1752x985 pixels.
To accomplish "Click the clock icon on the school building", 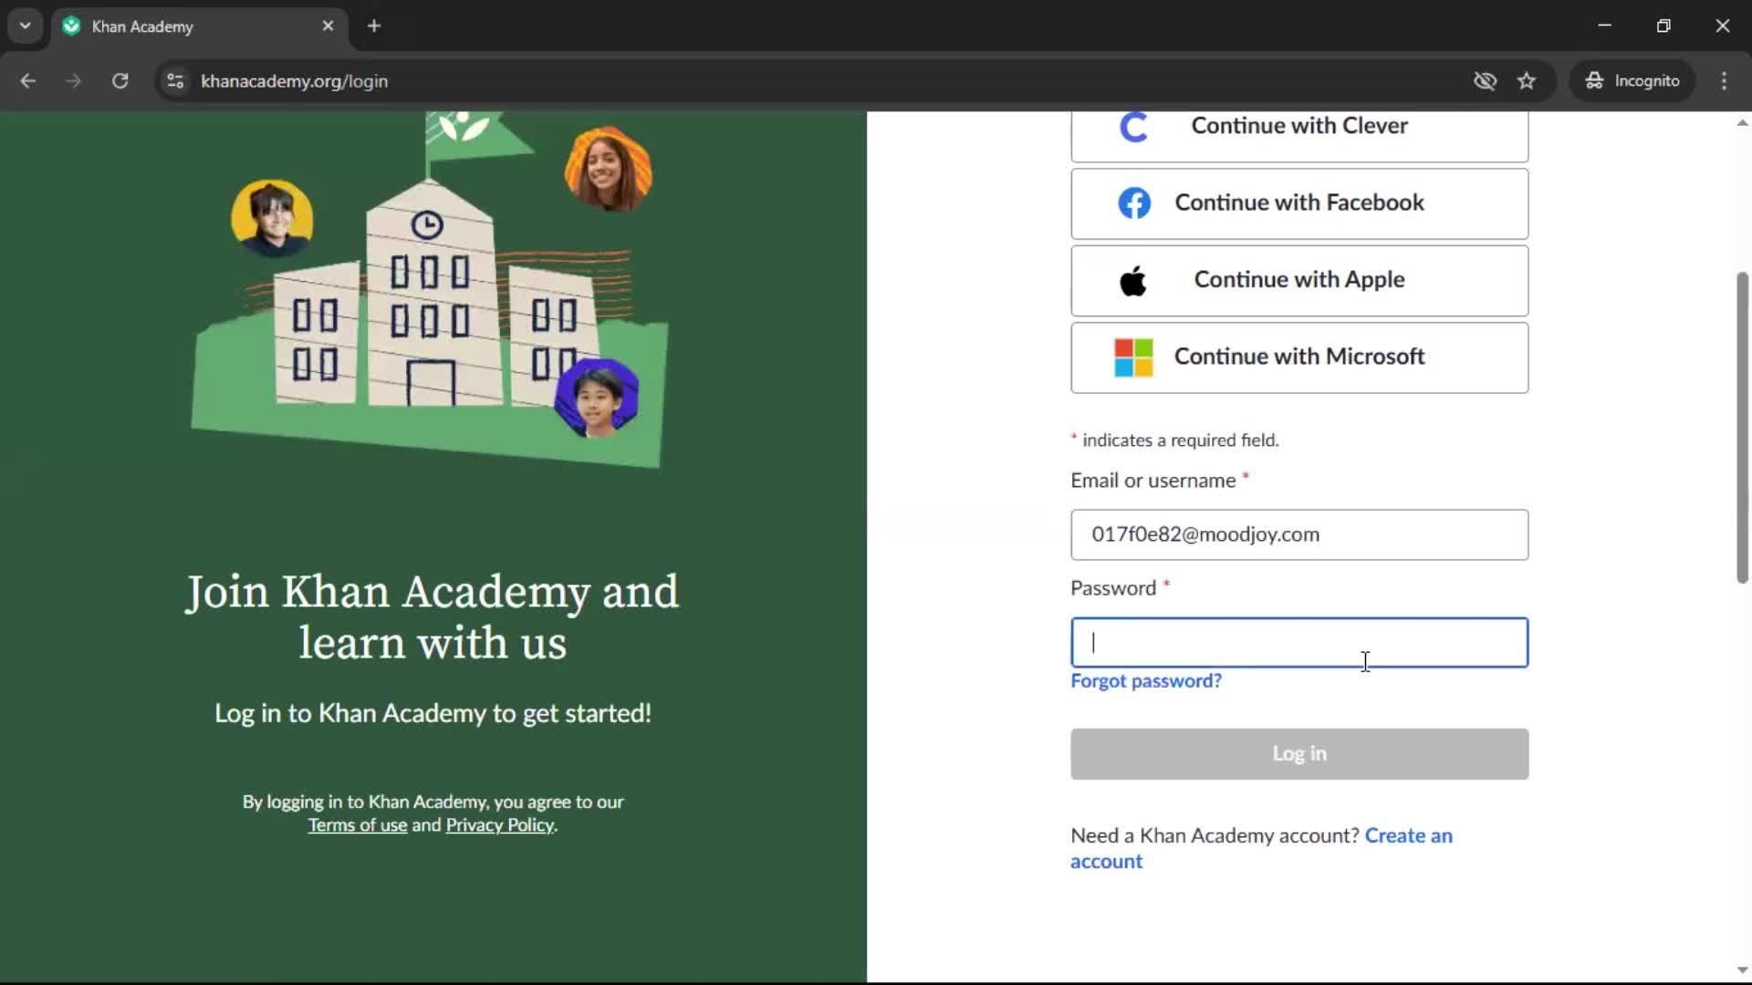I will tap(427, 224).
